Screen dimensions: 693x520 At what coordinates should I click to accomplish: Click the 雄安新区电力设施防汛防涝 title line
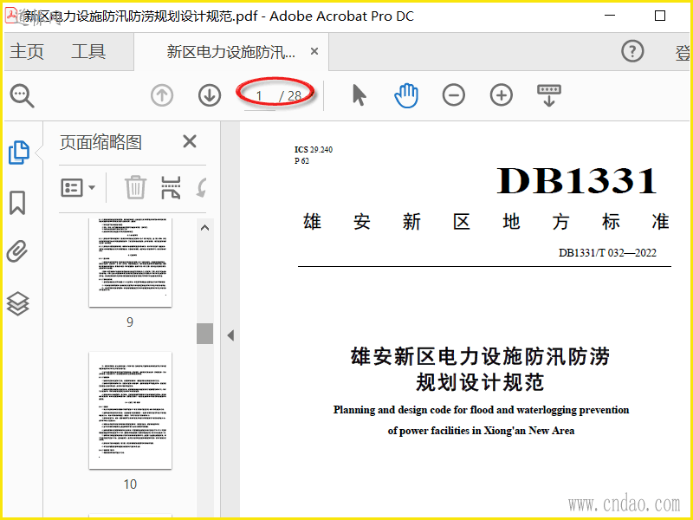481,356
